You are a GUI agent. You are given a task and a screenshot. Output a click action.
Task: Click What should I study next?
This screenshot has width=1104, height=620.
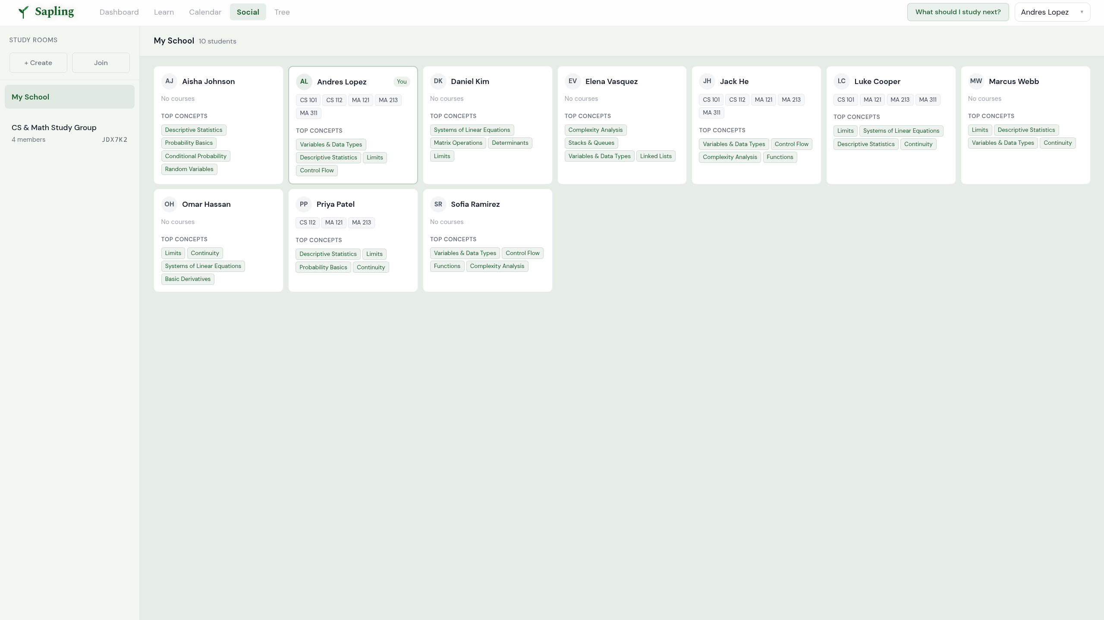point(957,12)
